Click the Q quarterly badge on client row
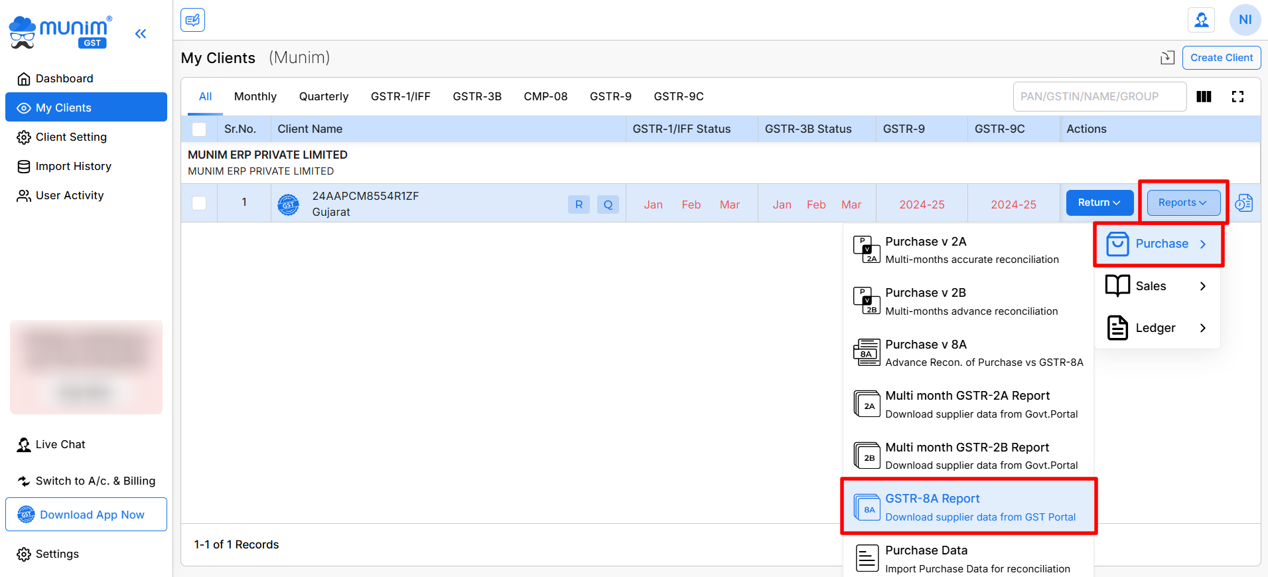 pyautogui.click(x=608, y=205)
